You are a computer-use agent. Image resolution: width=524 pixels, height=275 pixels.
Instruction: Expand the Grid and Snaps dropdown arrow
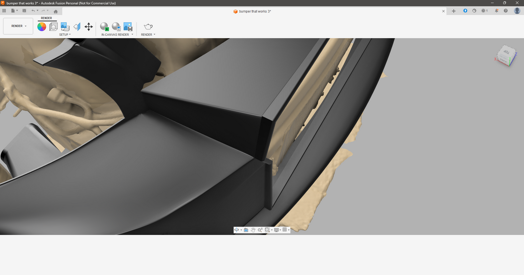point(289,230)
